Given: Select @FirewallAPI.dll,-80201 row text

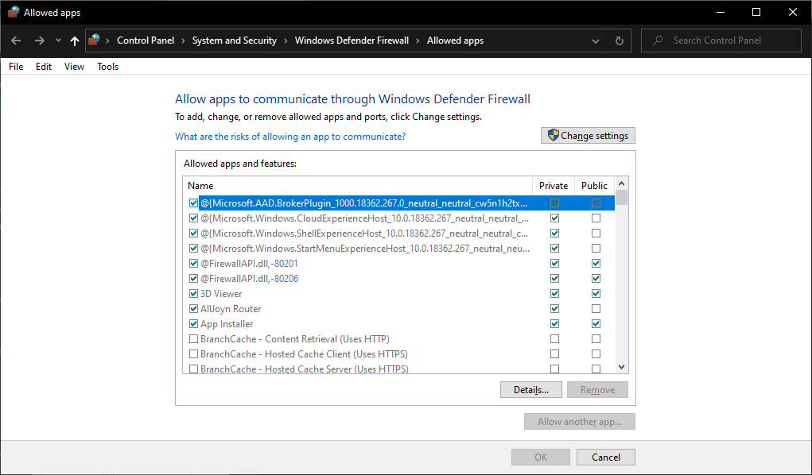Looking at the screenshot, I should (249, 264).
